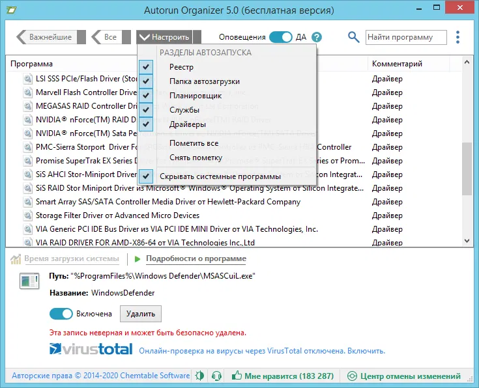
Task: Toggle the Включена enabled switch
Action: click(61, 314)
